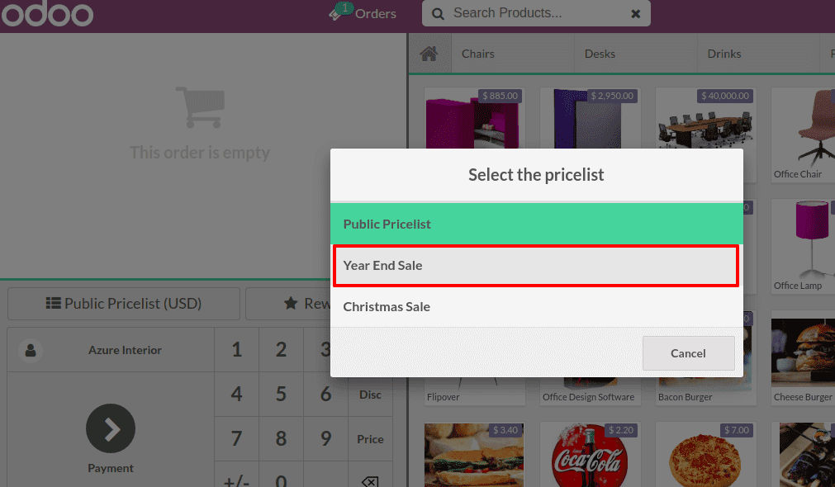Open the Public Pricelist (USD) selector
Viewport: 835px width, 487px height.
pos(124,304)
